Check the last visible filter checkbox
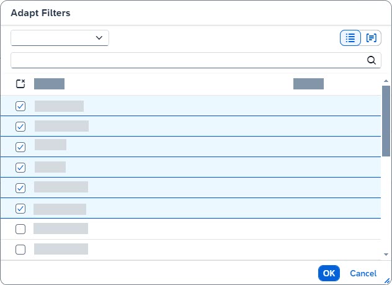Image resolution: width=392 pixels, height=285 pixels. [20, 250]
